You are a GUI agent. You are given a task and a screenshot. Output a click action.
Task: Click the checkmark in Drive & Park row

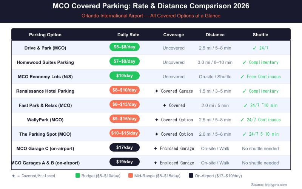point(254,48)
